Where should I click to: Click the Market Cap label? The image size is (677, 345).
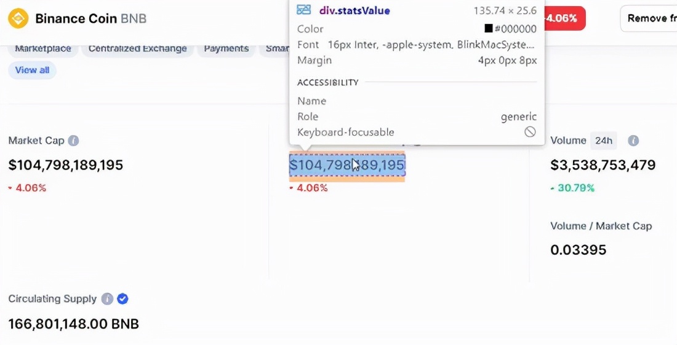click(36, 141)
